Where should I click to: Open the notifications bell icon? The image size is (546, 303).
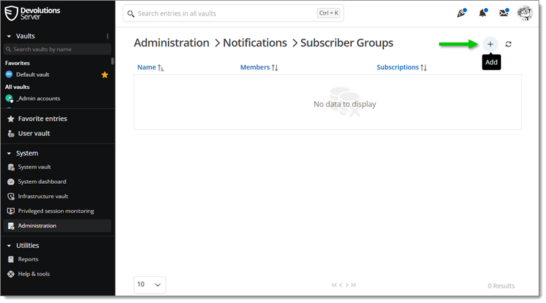pos(483,13)
